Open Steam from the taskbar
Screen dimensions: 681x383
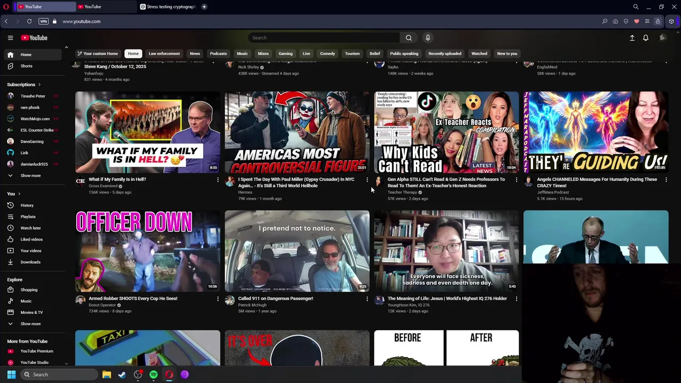coord(122,374)
